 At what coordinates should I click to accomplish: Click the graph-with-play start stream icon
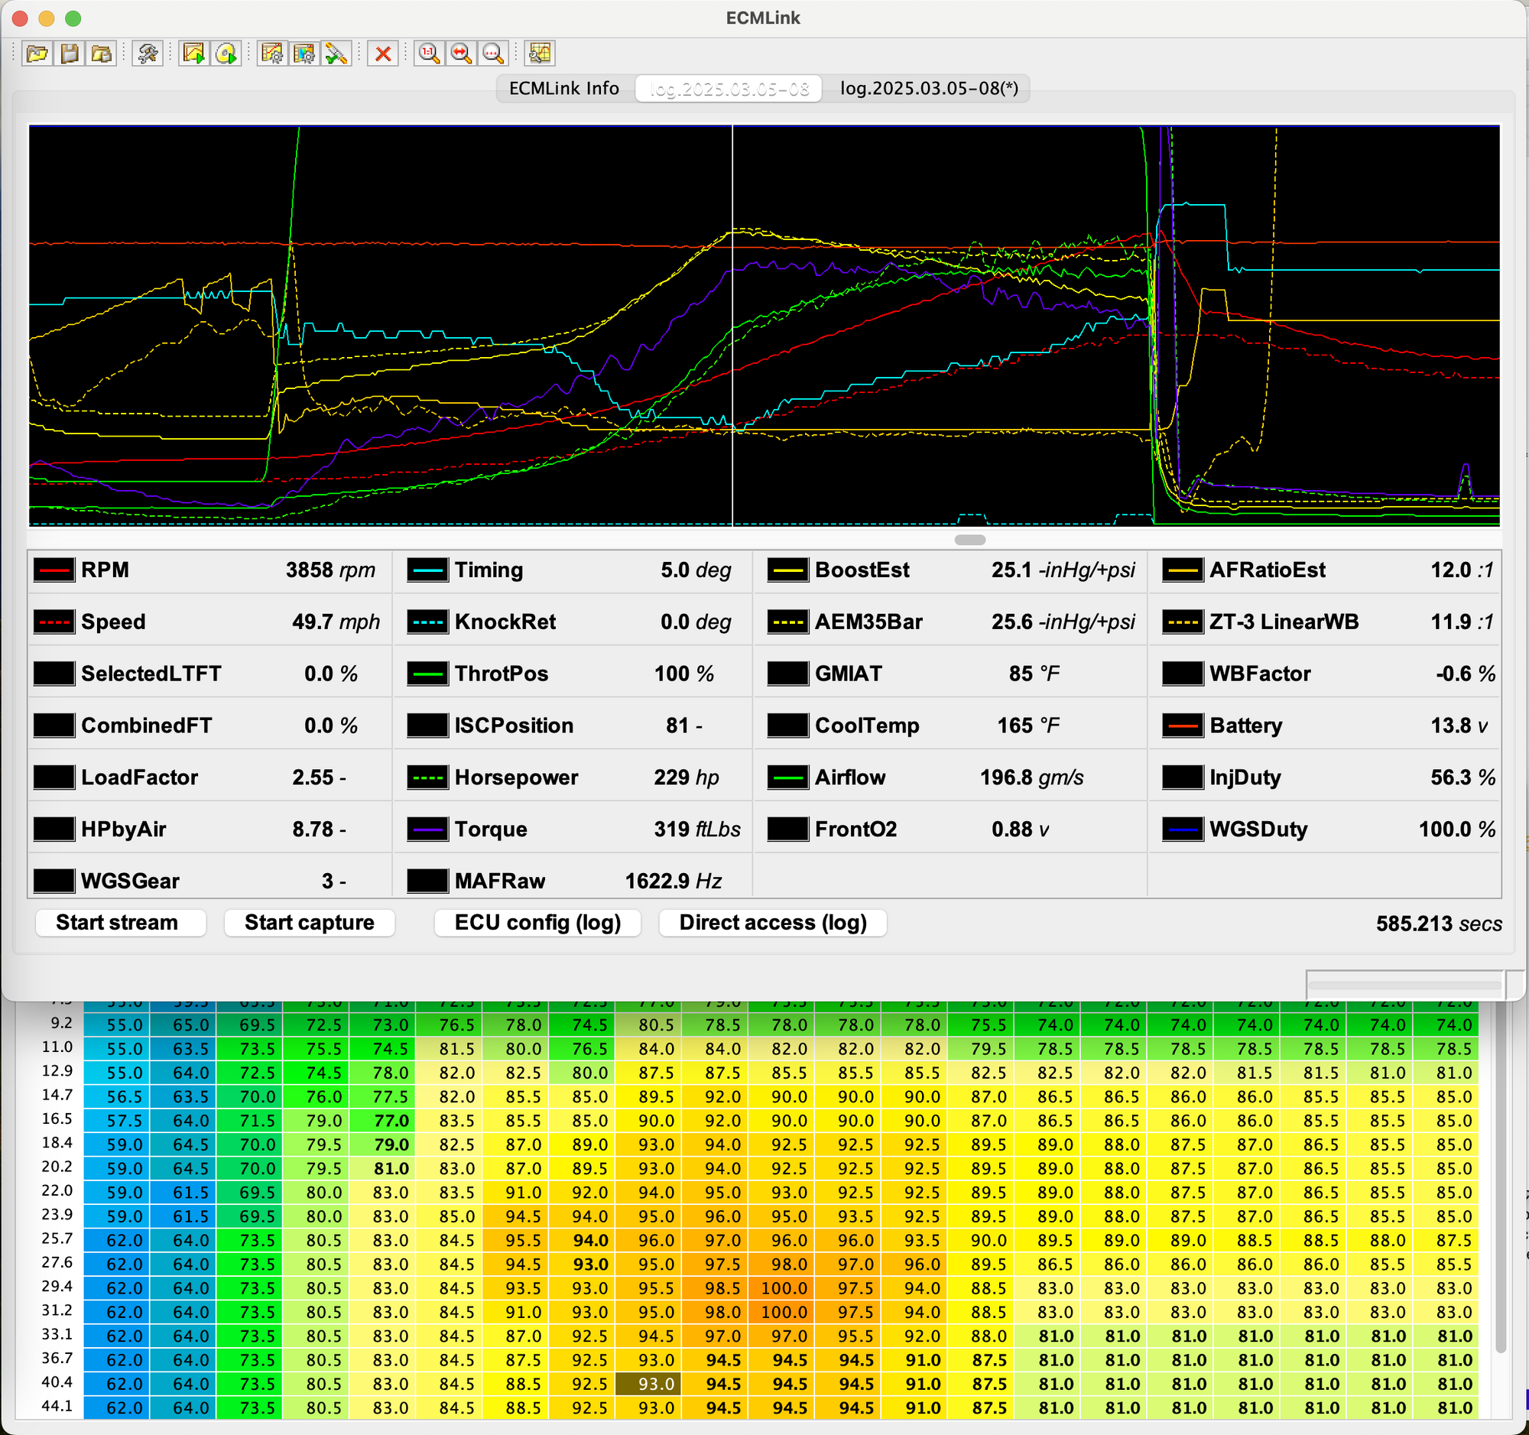(x=194, y=53)
